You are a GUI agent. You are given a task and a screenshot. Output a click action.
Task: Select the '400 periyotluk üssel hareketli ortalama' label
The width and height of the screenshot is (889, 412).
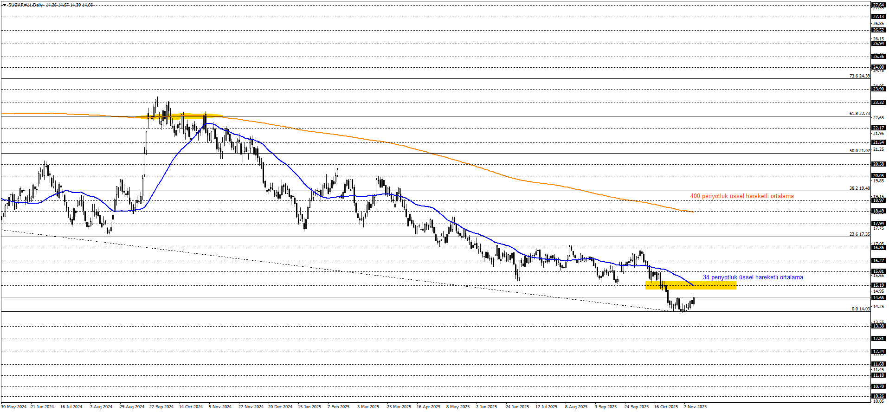[741, 196]
